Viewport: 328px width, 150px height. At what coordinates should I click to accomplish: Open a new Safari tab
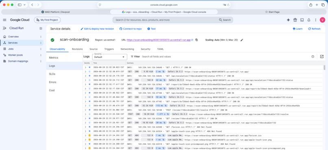[317, 5]
